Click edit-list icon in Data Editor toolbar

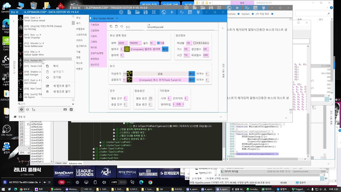(x=182, y=12)
